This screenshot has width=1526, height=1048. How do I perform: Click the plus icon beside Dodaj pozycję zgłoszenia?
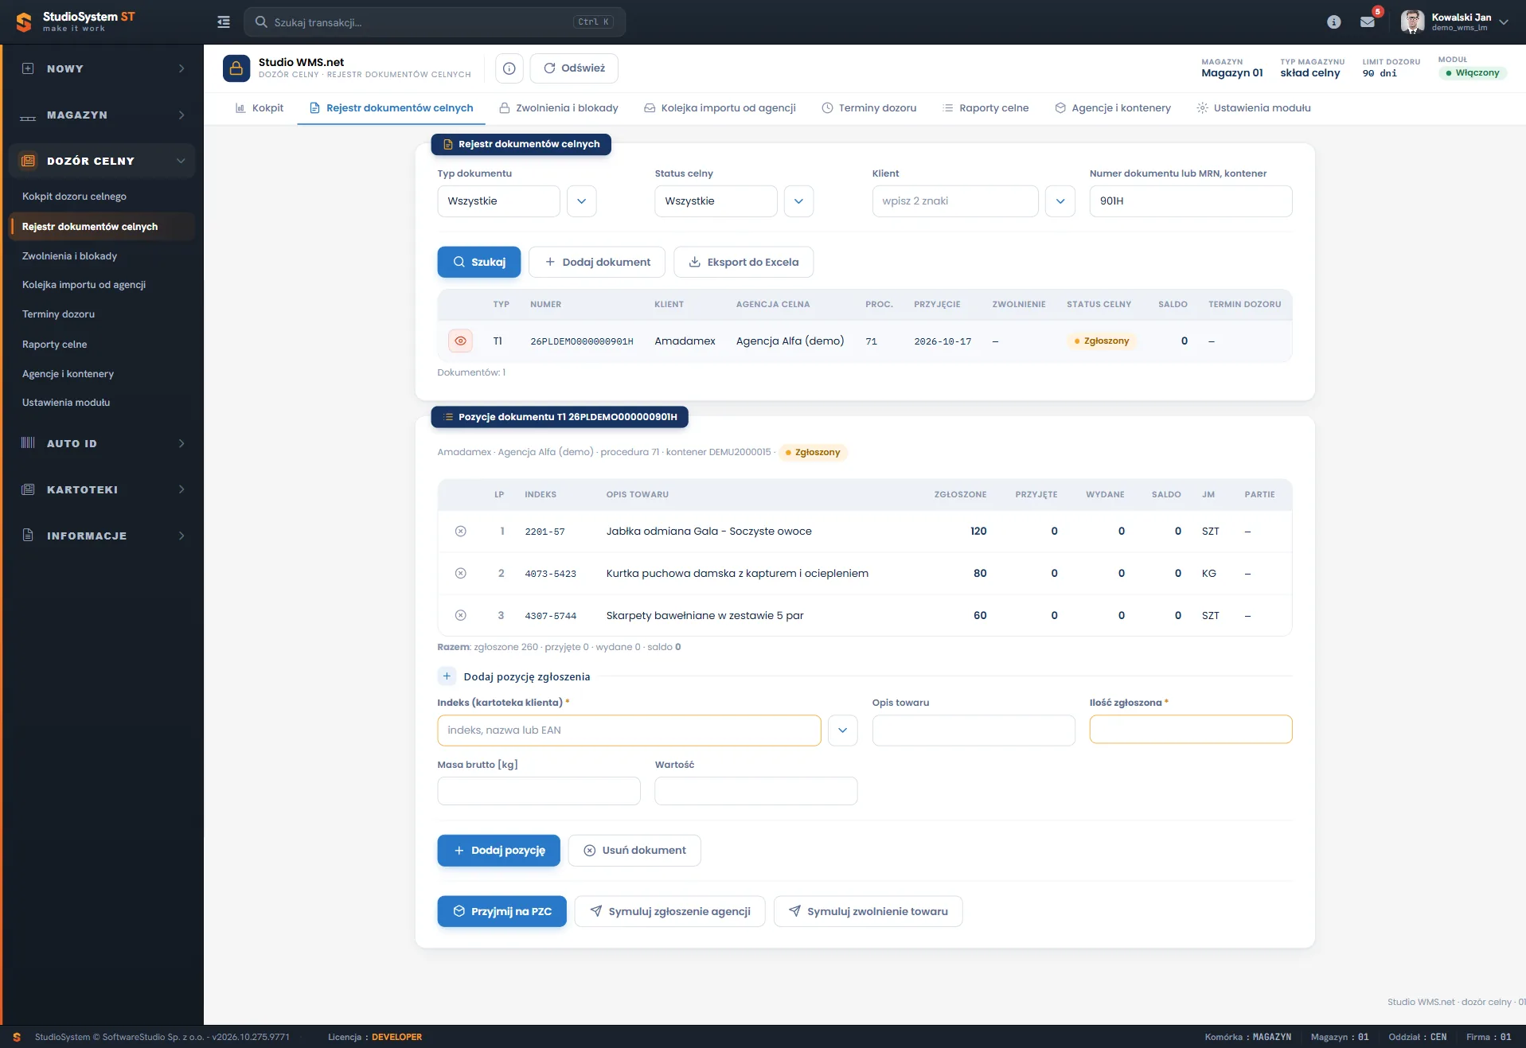[447, 676]
